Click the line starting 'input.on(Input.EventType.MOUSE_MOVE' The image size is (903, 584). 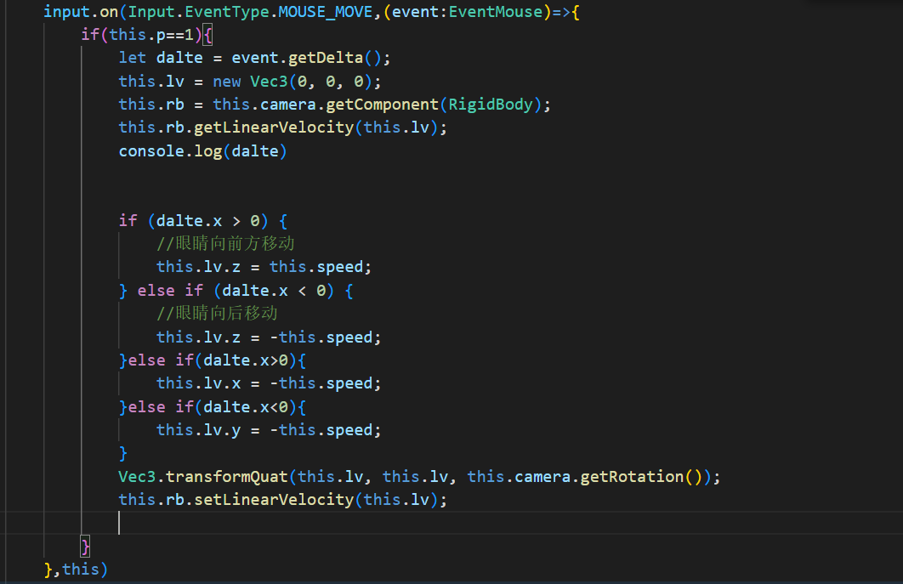point(311,12)
